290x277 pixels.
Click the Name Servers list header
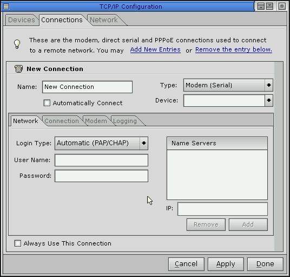tap(217, 143)
